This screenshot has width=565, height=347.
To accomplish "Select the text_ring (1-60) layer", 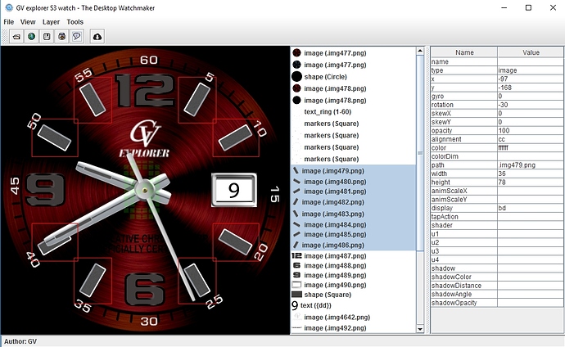I will tap(330, 111).
